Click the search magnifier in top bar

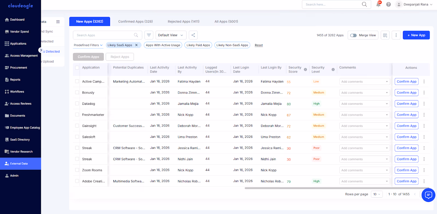click(x=364, y=4)
